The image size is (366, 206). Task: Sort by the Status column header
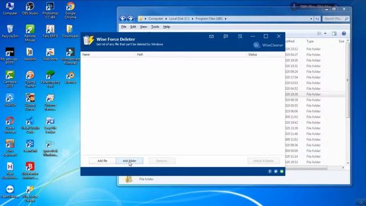(253, 54)
